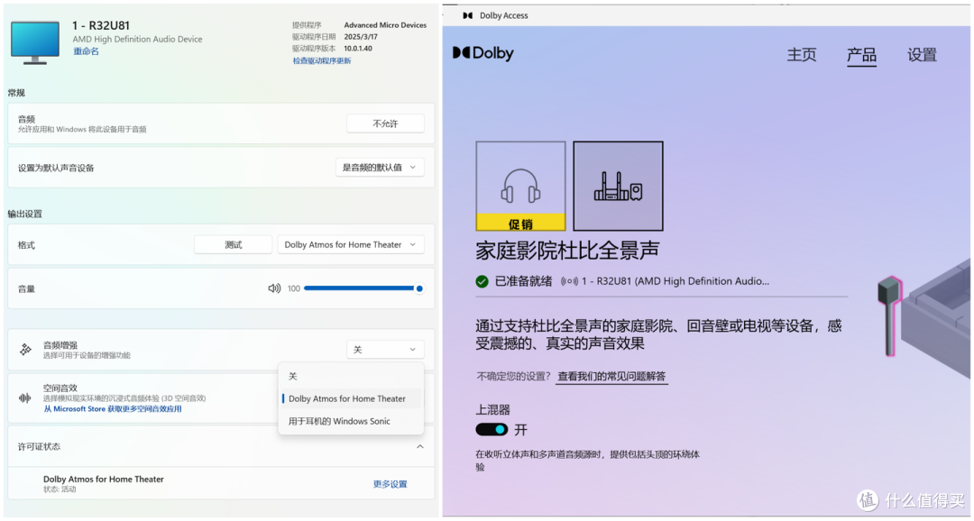Click the audio output device signal icon
The image size is (974, 521).
coord(569,281)
